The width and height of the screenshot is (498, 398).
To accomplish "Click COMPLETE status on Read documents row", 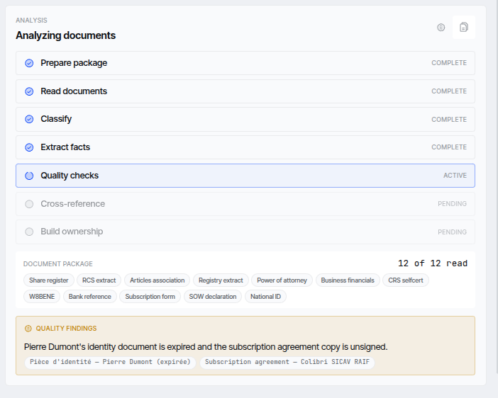I will click(x=449, y=91).
